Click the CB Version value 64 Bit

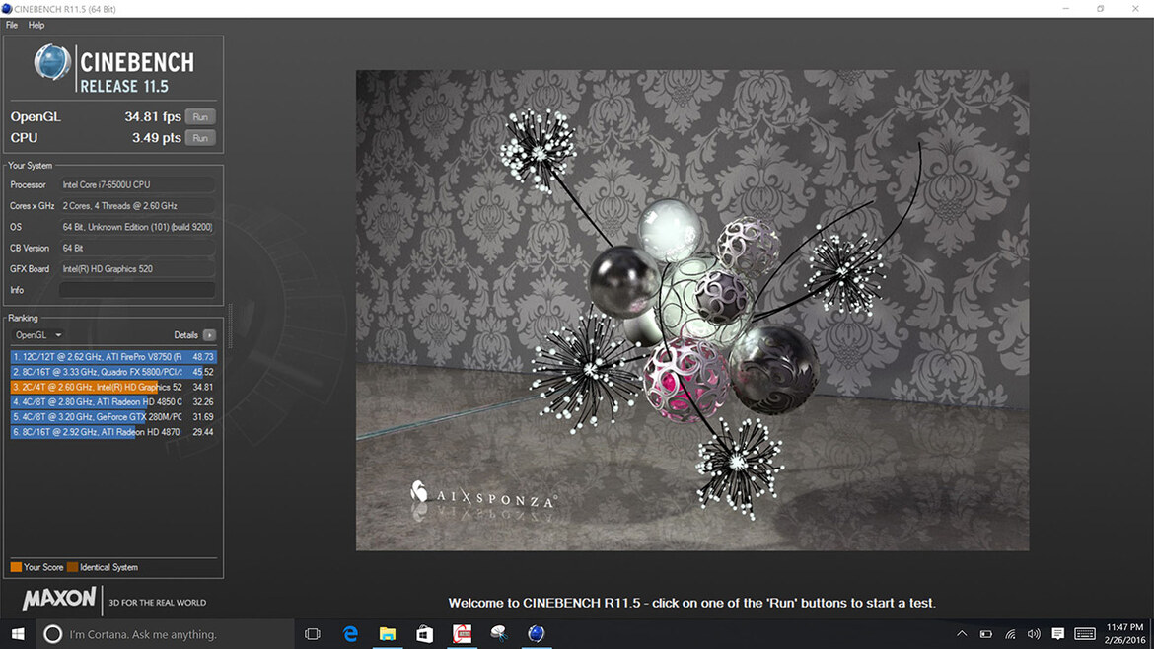pyautogui.click(x=138, y=248)
